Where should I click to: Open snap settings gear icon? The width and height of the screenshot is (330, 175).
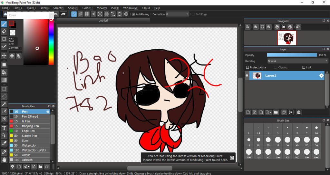126,14
